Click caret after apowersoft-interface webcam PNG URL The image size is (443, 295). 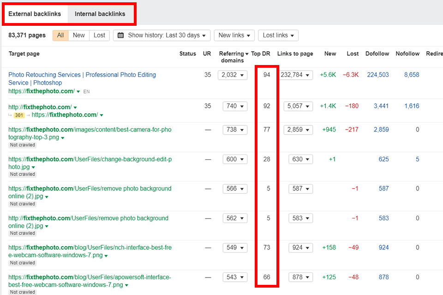[x=126, y=285]
